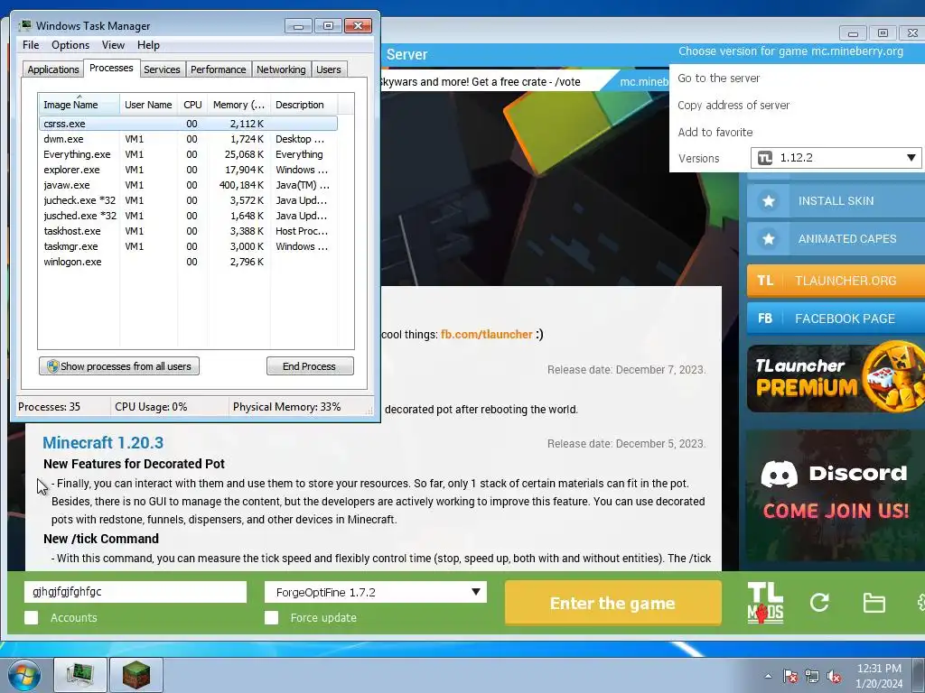Select the jusched.exe *32 process row
Screen dimensions: 925x693
[x=188, y=216]
